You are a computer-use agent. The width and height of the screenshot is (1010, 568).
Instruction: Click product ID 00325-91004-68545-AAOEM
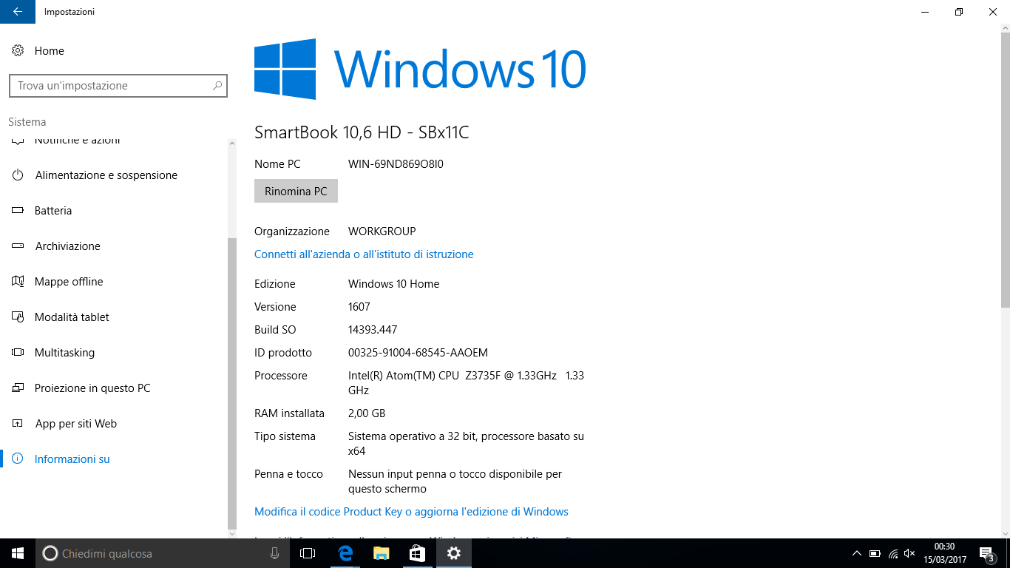point(418,353)
